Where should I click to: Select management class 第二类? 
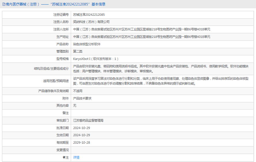[78, 51]
